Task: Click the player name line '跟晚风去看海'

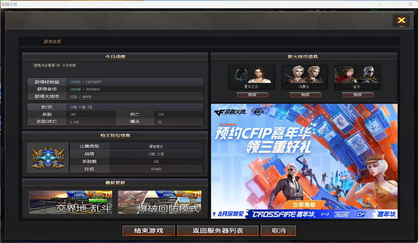Action: pos(54,65)
